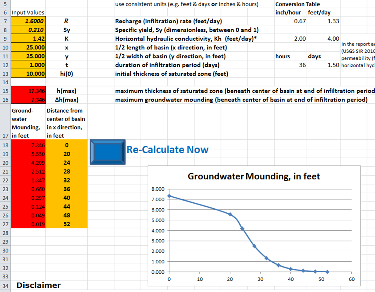
Task: Select the recharge rate cell showing 1.6000
Action: coord(28,21)
